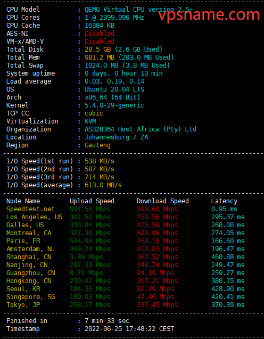The width and height of the screenshot is (264, 339).
Task: Click Dallas latency 268.08 ms
Action: coord(228,225)
